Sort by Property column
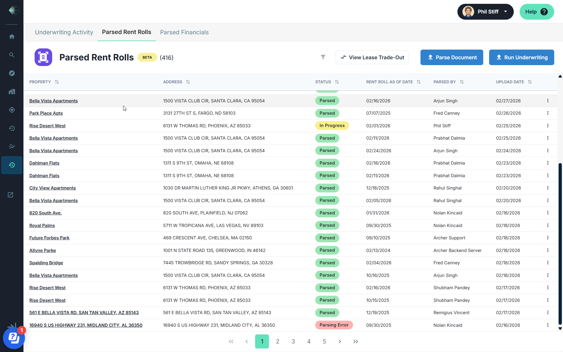This screenshot has width=563, height=352. pyautogui.click(x=57, y=82)
